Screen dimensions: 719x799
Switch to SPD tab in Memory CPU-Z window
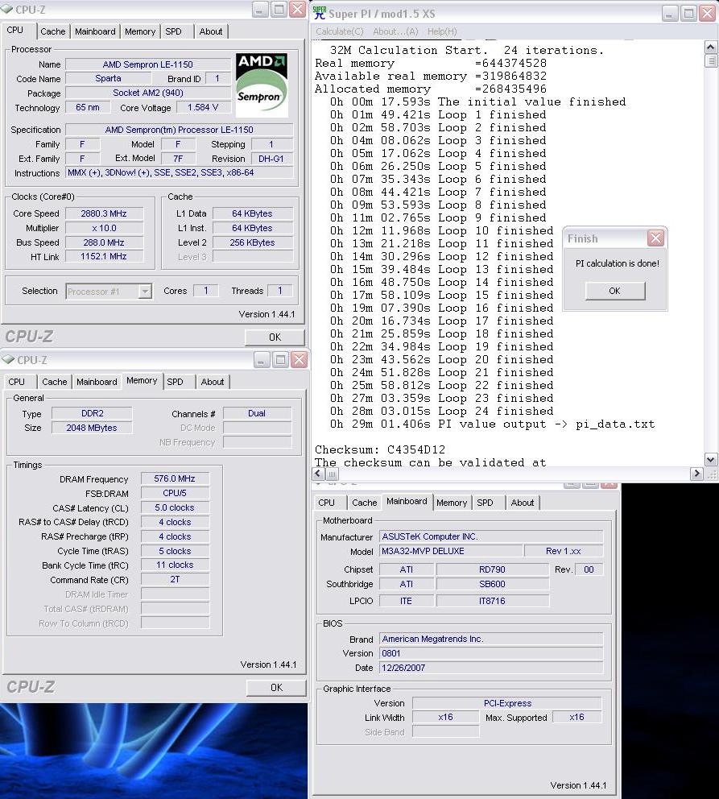pyautogui.click(x=176, y=382)
